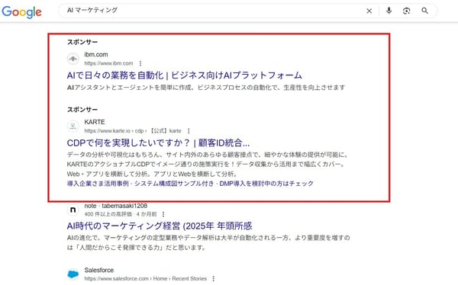This screenshot has width=458, height=285.
Task: Start voice search with microphone icon
Action: [x=389, y=11]
